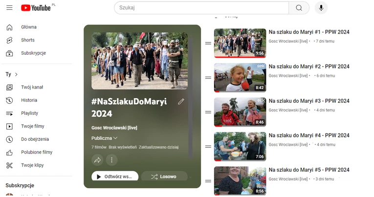Click the Playlisty list icon

(x=9, y=113)
